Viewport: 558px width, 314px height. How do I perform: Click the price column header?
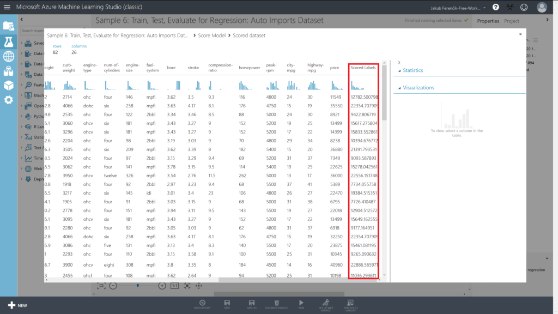(335, 68)
